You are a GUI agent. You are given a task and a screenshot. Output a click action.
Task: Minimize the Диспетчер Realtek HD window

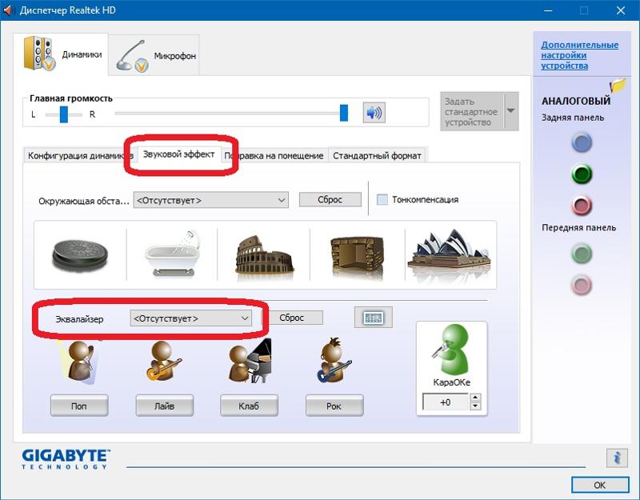point(548,10)
